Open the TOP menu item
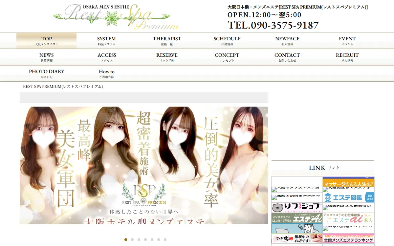Viewport: 394px width, 246px height. (47, 41)
